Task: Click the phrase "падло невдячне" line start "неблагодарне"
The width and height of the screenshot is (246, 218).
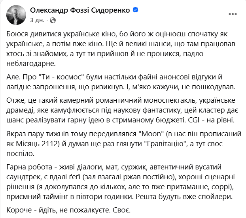Action: click(32, 63)
